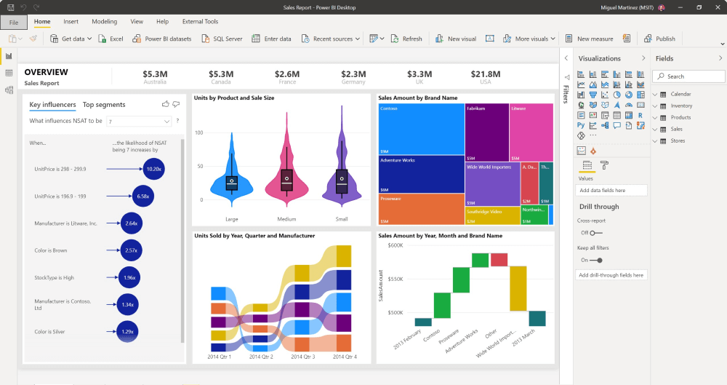Click the thumbs up icon in Key influencers
The width and height of the screenshot is (727, 385).
[x=166, y=104]
